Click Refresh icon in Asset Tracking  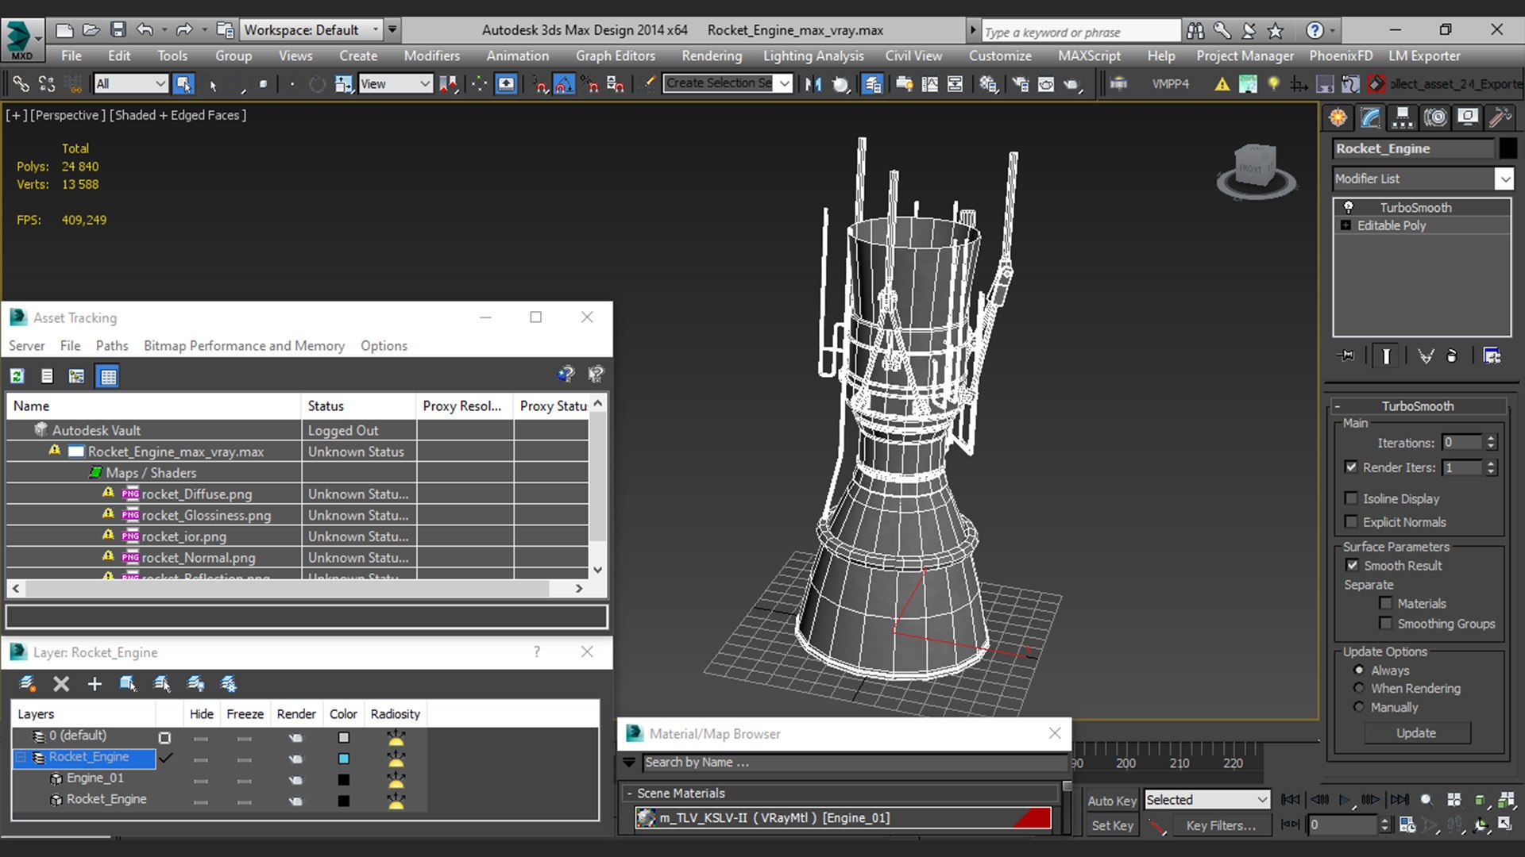[x=17, y=376]
